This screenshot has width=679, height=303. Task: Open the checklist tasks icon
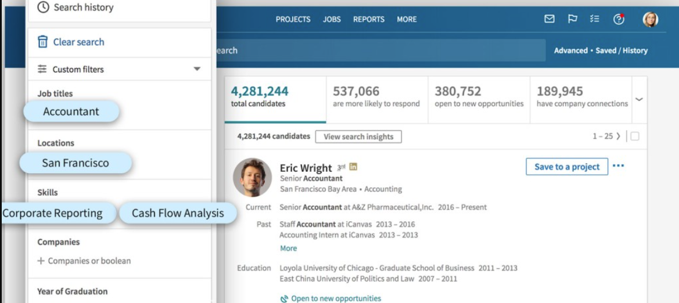[x=595, y=19]
